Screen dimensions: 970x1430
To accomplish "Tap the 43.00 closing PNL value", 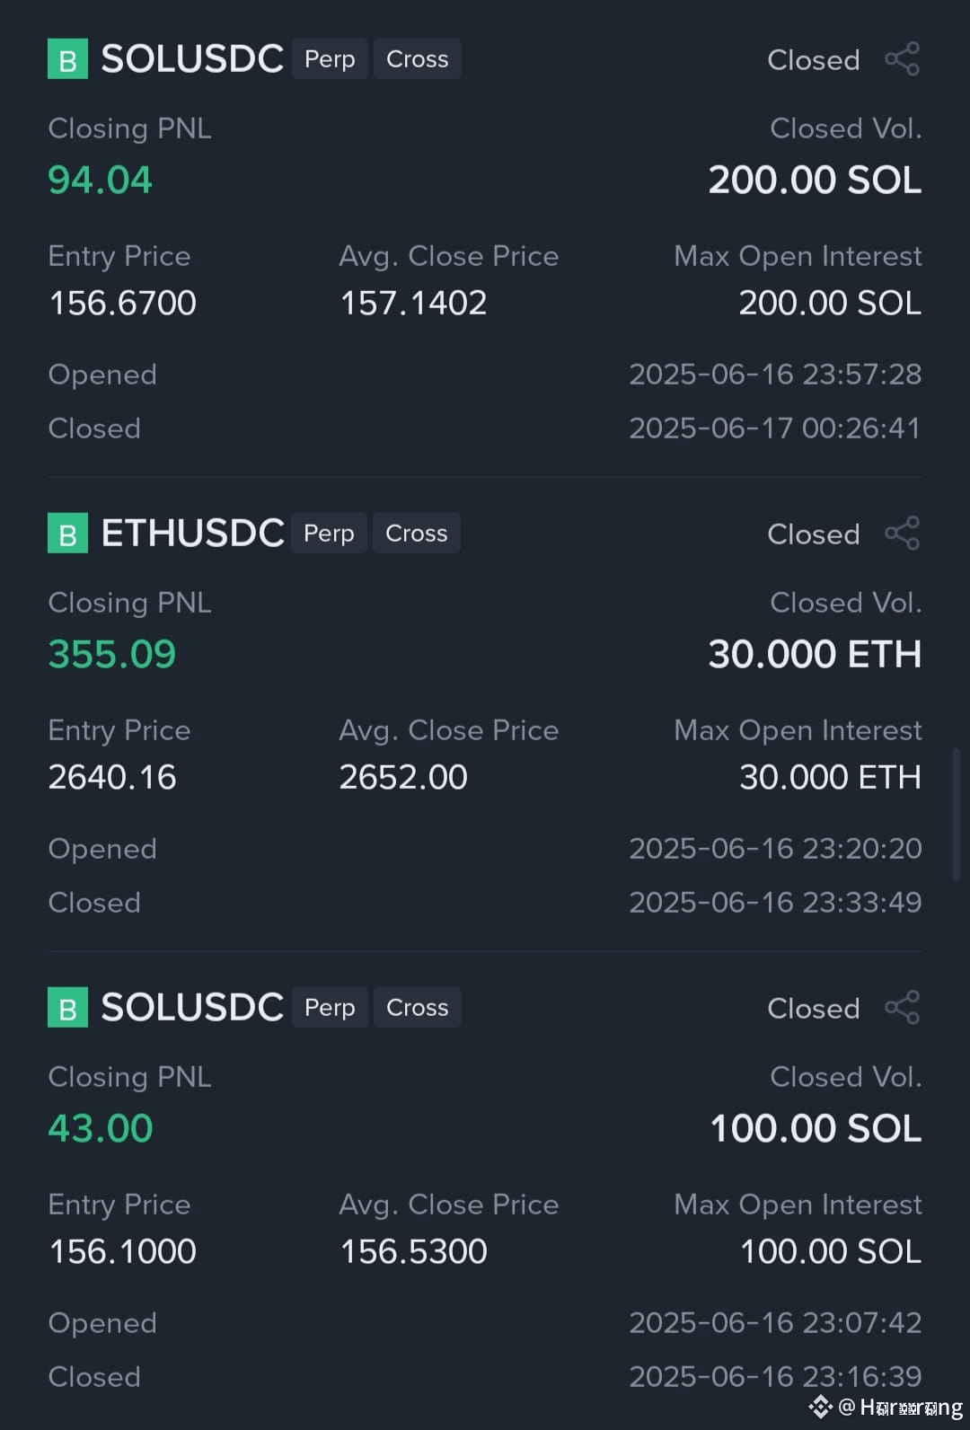I will (x=101, y=1128).
